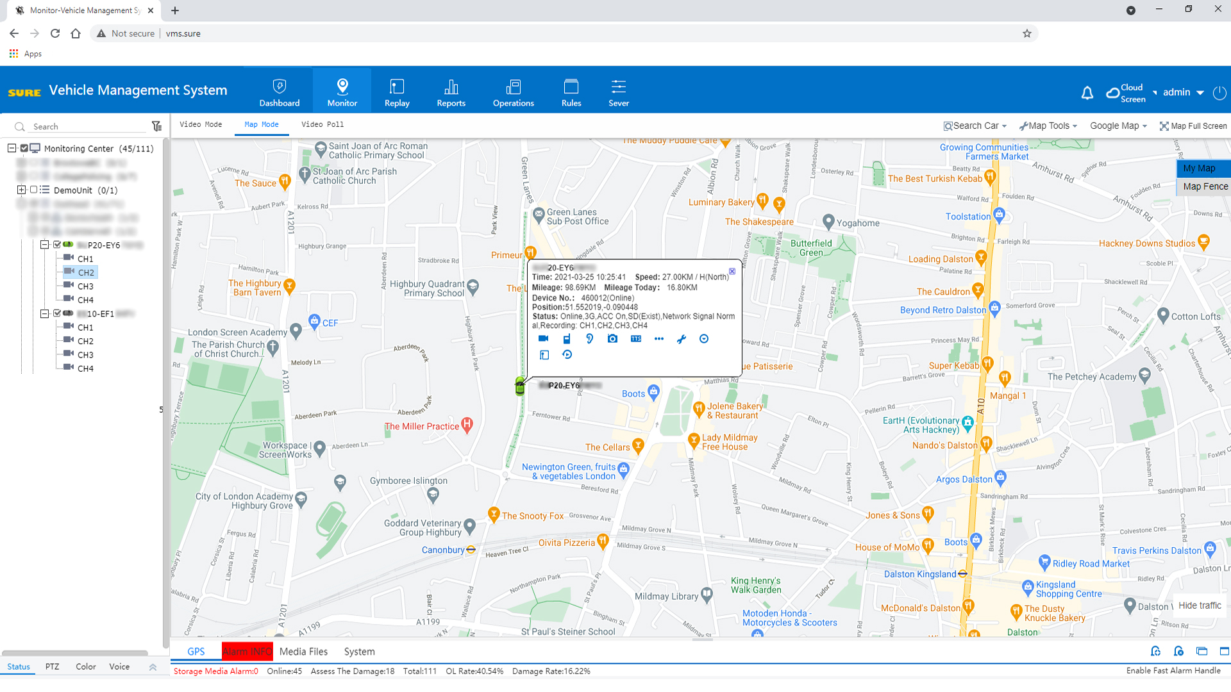Click the Map Fence button
1231x692 pixels.
[x=1203, y=186]
